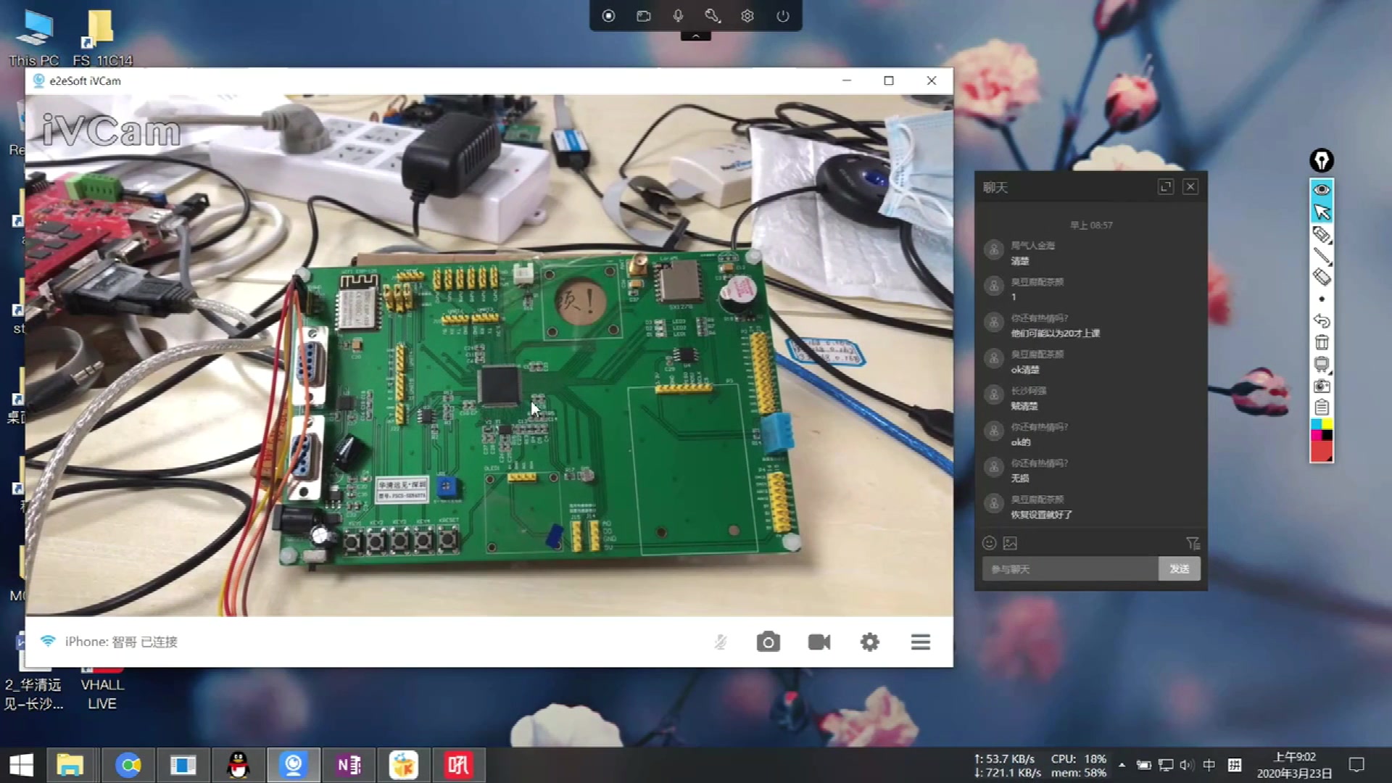Open the clipboard tool in the annotation sidebar
Screen dimensions: 1392x783
[1322, 408]
